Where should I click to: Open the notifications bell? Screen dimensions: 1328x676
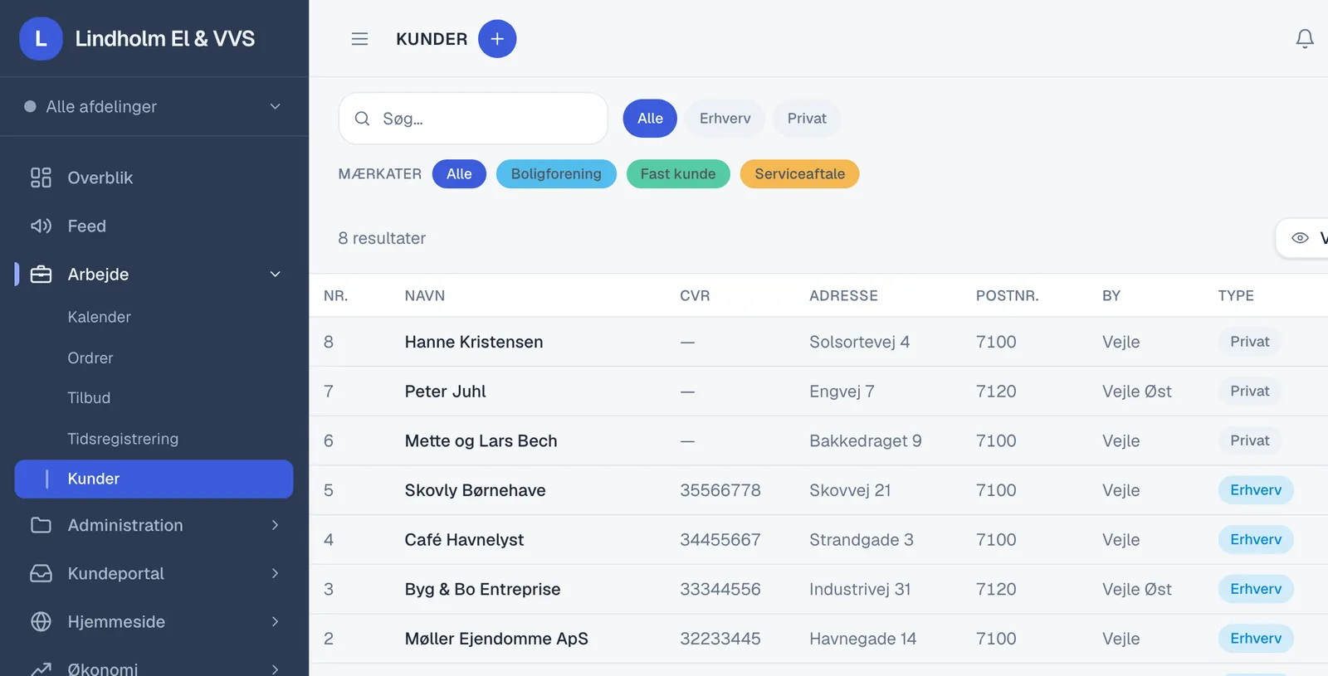point(1305,39)
